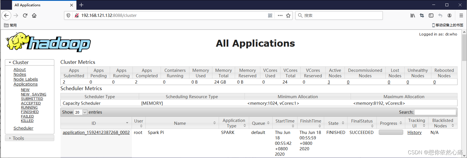Viewport: 467px width, 158px height.
Task: Click Decommissioned Nodes count 0 link
Action: 348,82
